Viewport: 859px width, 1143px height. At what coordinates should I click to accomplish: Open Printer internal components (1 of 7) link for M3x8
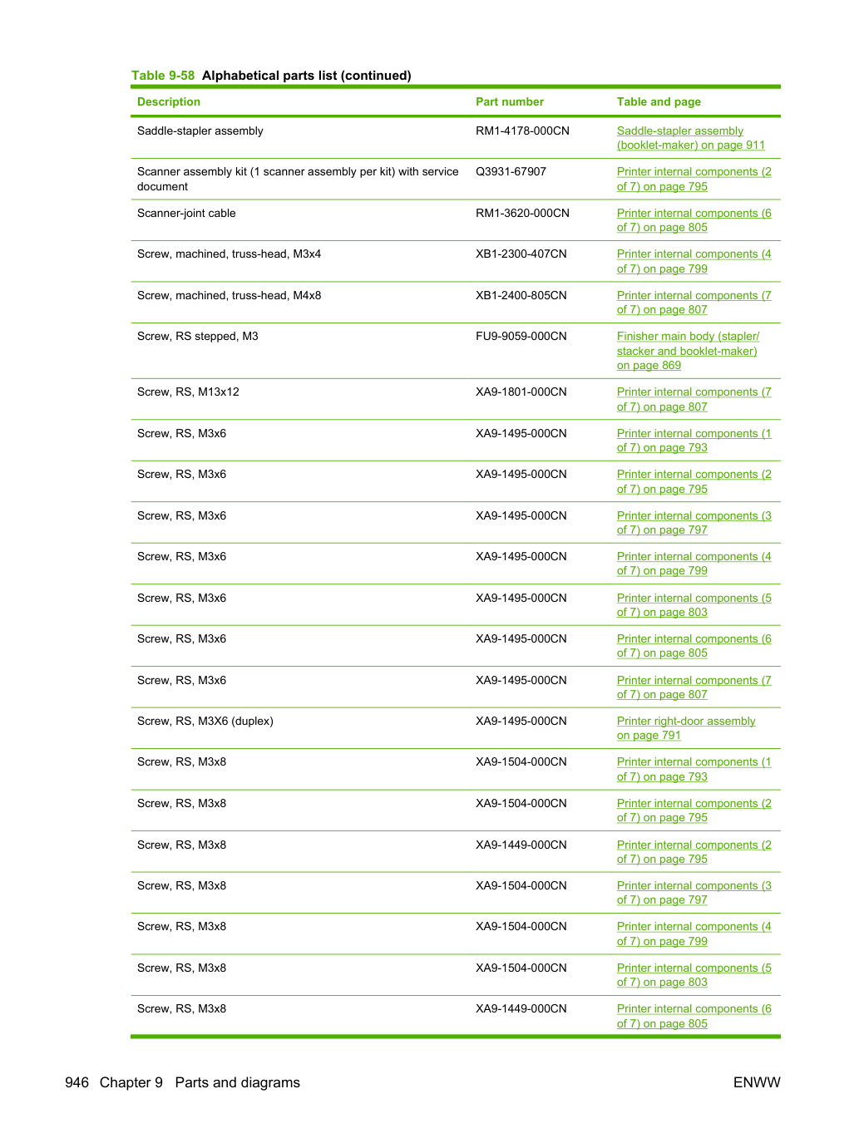694,769
